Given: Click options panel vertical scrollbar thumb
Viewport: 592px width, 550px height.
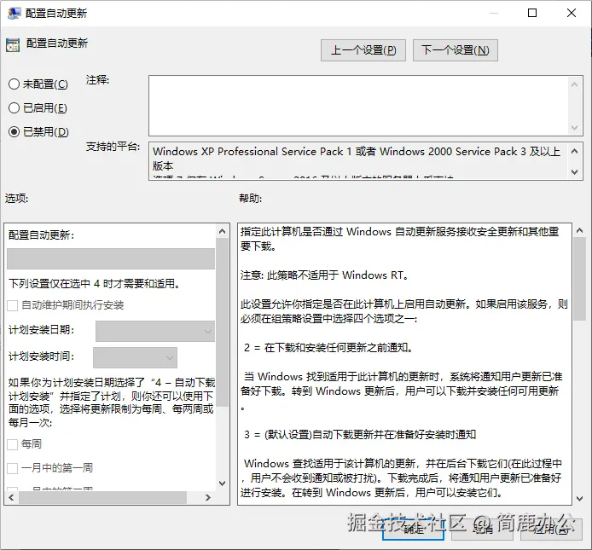Looking at the screenshot, I should click(223, 322).
